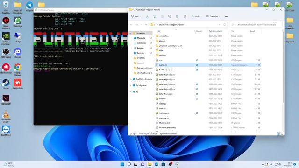Image resolution: width=299 pixels, height=168 pixels.
Task: Open Valorant desktop shortcut
Action: [6, 100]
